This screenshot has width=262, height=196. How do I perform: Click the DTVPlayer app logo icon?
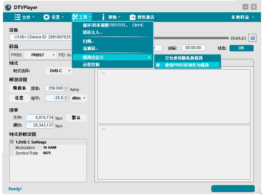tap(8, 7)
